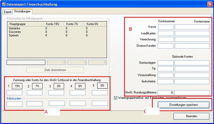Click the 0% box for MwSt key 4
This screenshot has width=214, height=124.
coord(80,86)
